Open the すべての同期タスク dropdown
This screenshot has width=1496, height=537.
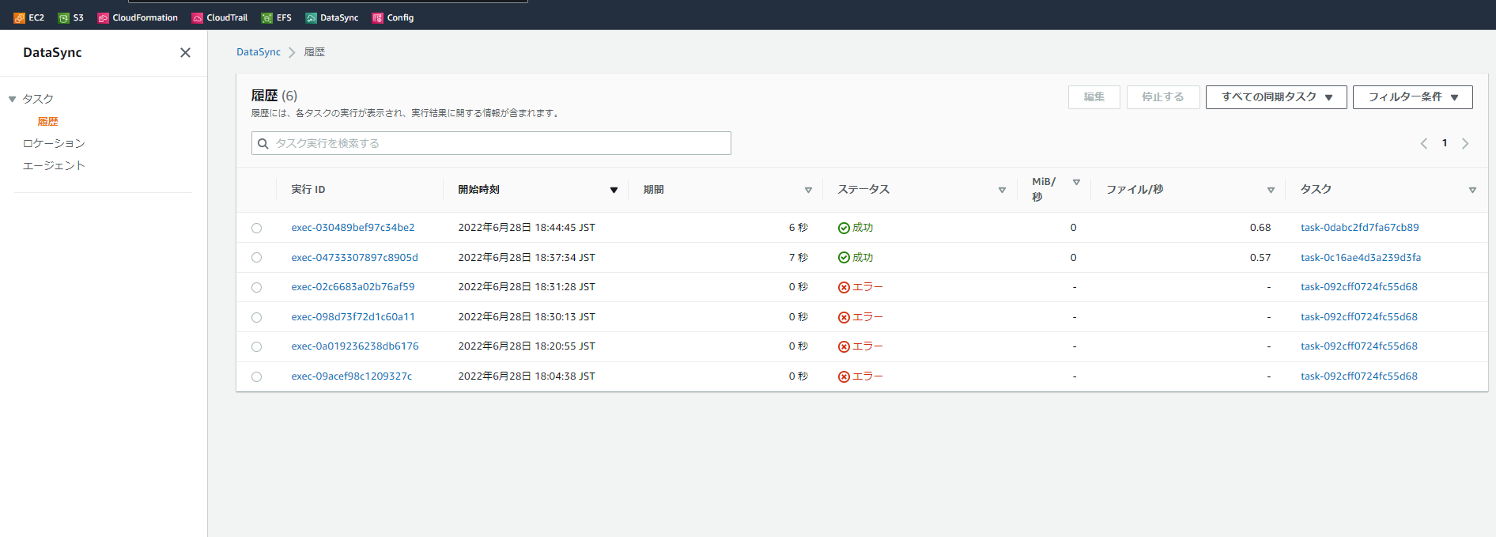point(1276,96)
